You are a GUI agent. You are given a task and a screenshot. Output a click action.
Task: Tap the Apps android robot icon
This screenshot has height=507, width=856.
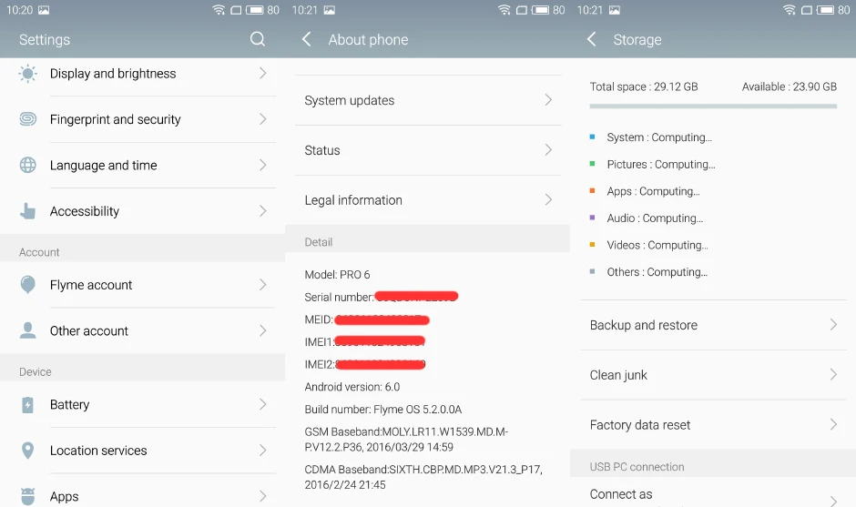(x=28, y=496)
